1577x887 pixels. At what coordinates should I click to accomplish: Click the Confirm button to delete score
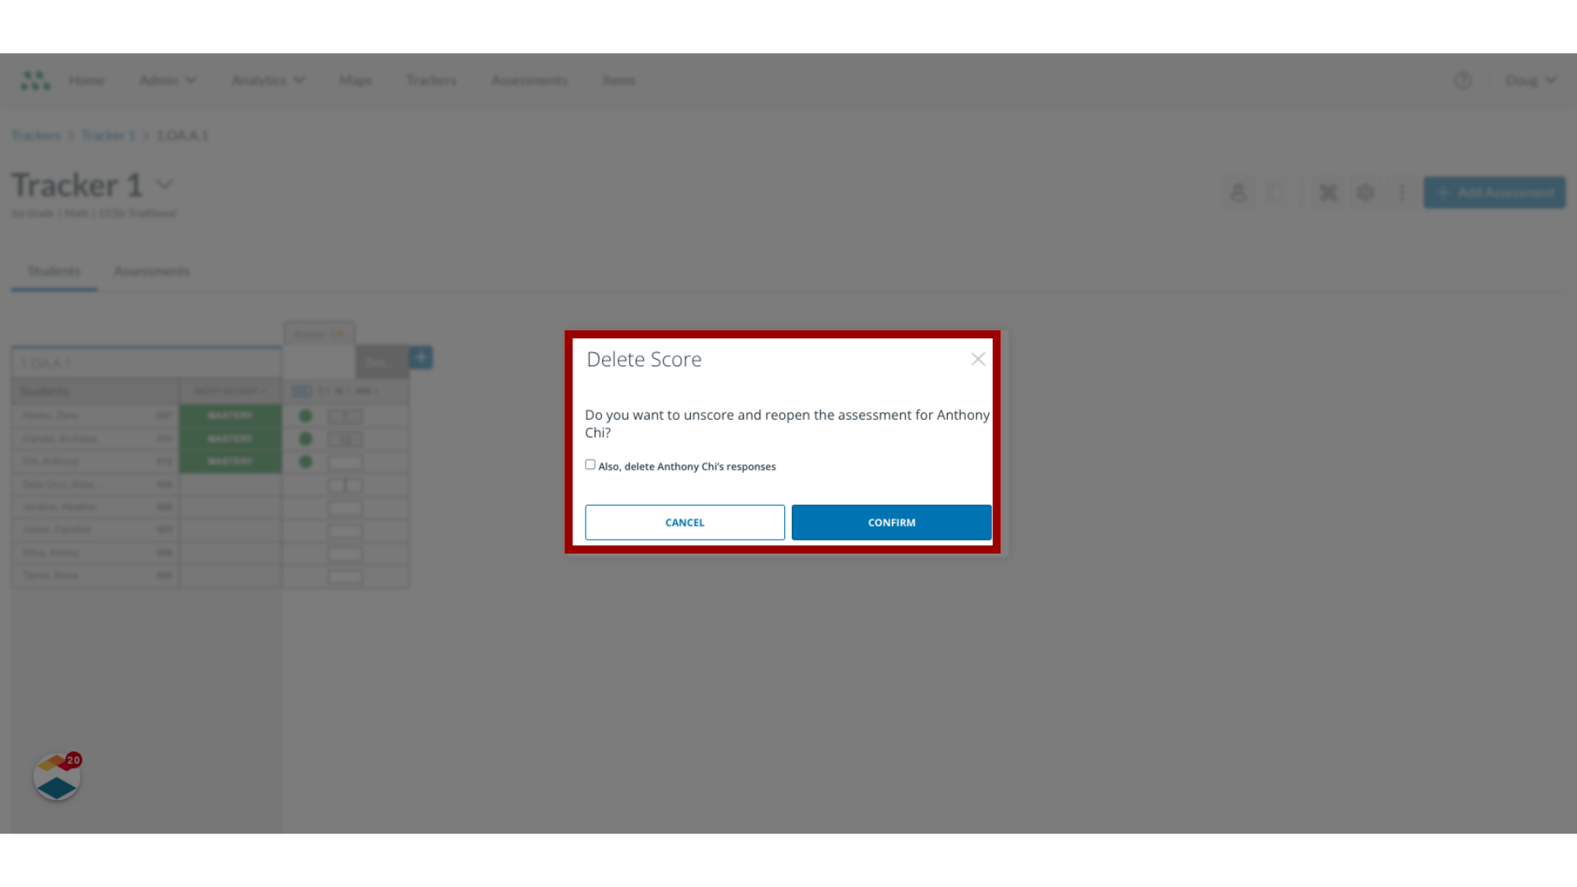click(891, 522)
